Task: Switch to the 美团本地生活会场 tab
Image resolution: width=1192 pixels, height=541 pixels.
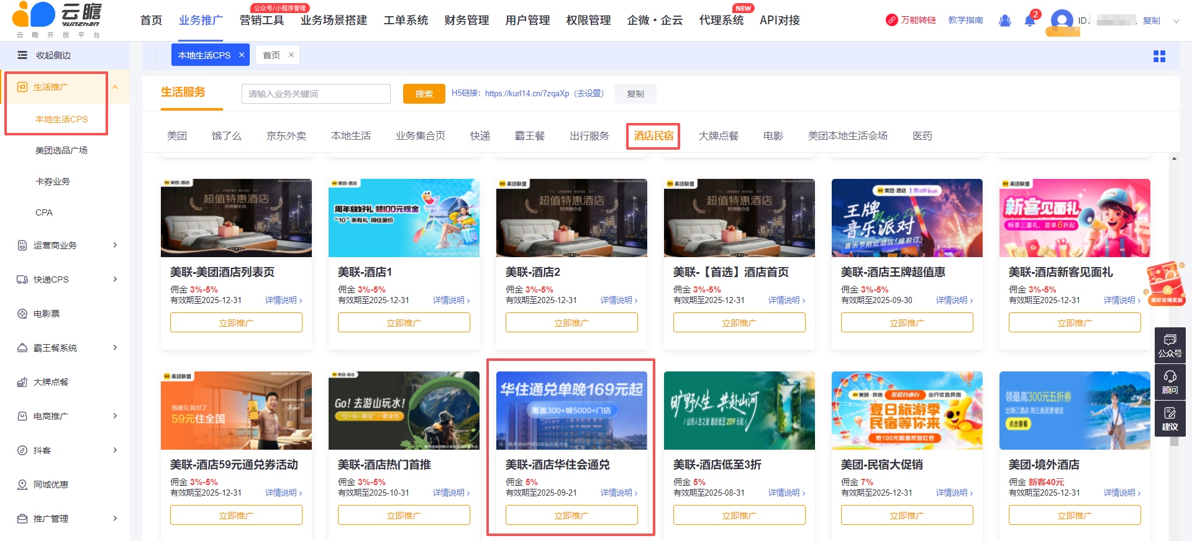Action: (848, 136)
